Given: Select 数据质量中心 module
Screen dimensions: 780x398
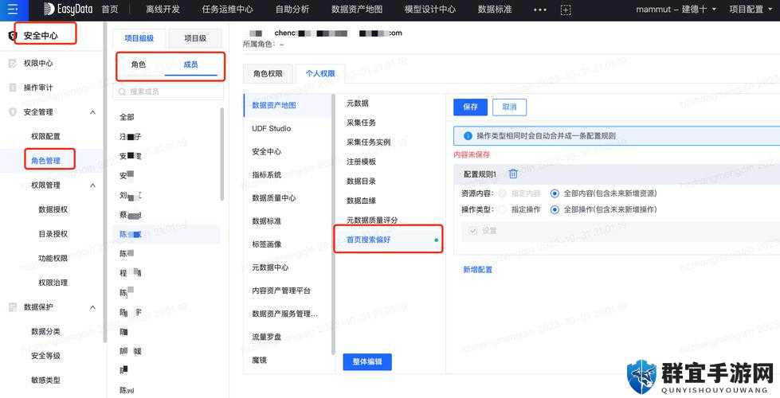Looking at the screenshot, I should pos(274,197).
